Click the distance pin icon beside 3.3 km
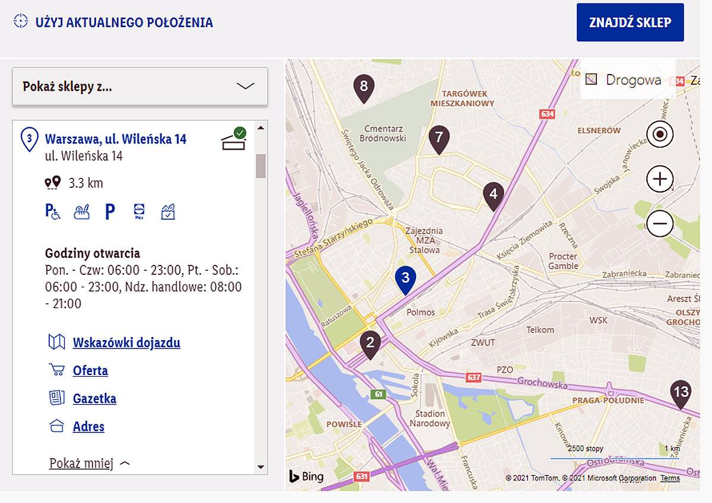 53,182
